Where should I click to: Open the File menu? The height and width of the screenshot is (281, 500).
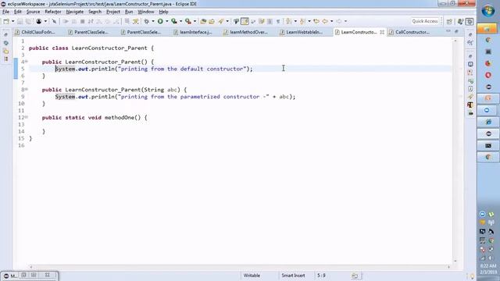5,12
